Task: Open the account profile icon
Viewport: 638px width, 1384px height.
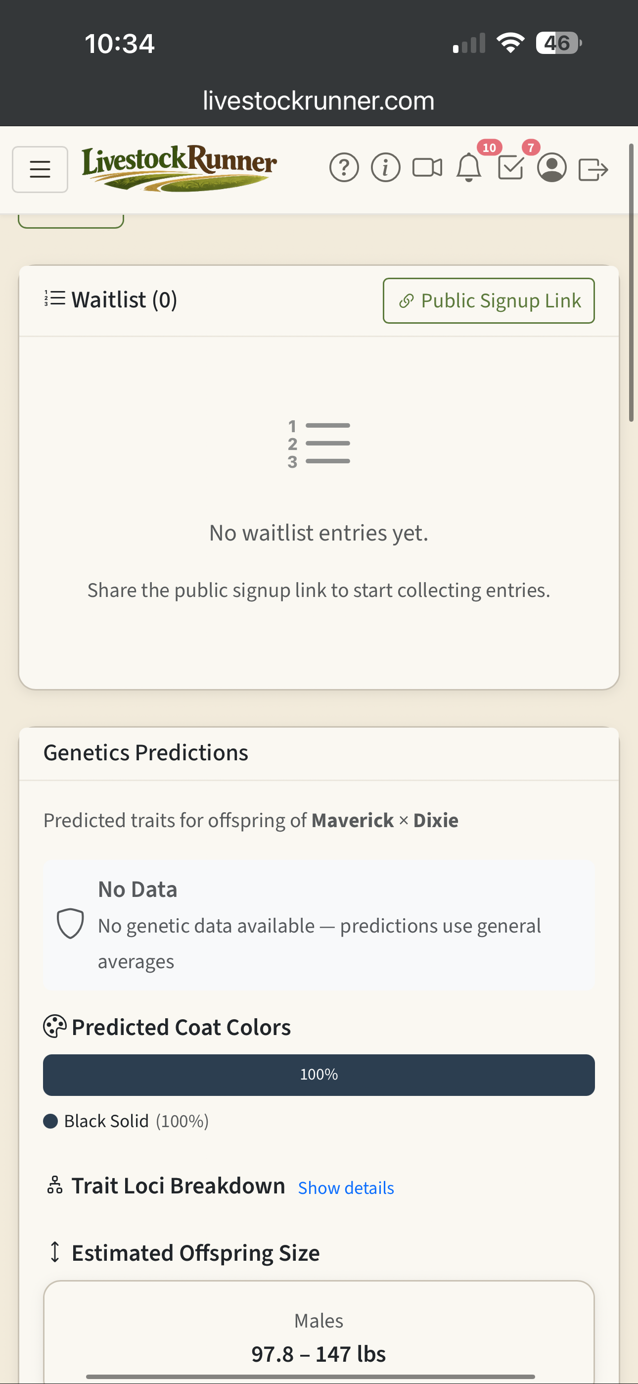Action: 552,168
